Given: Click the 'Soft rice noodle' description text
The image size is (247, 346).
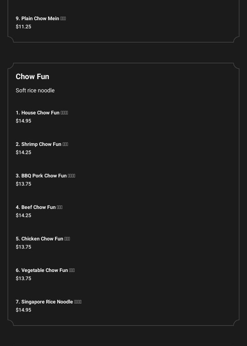Looking at the screenshot, I should coord(35,90).
